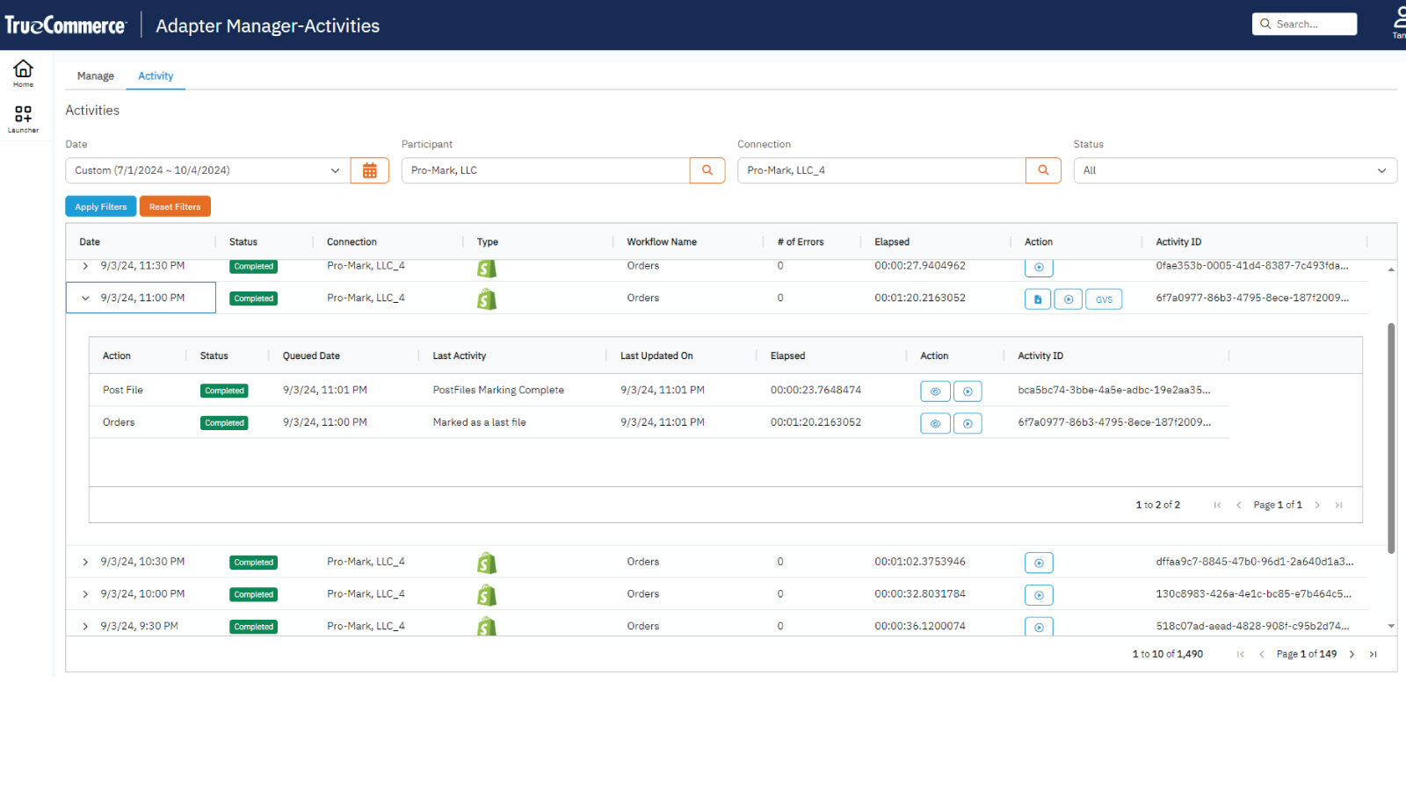The height and width of the screenshot is (790, 1406).
Task: Open the Status filter dropdown
Action: (x=1235, y=170)
